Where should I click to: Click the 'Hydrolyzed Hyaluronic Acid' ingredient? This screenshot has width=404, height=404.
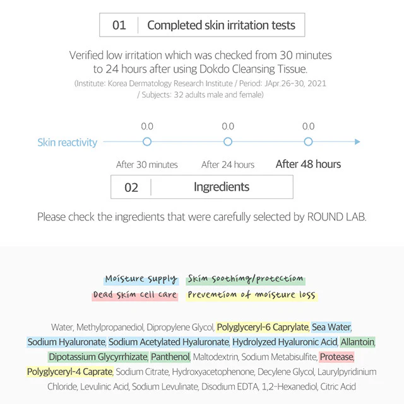pyautogui.click(x=285, y=342)
